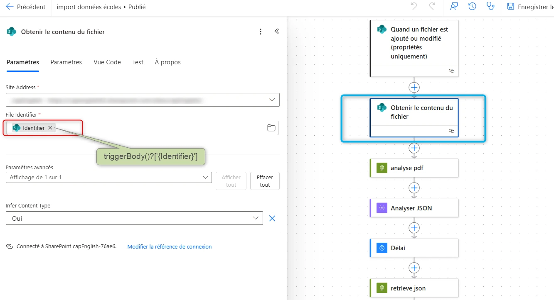Click SharePoint icon on trigger card
554x300 pixels.
coord(382,29)
